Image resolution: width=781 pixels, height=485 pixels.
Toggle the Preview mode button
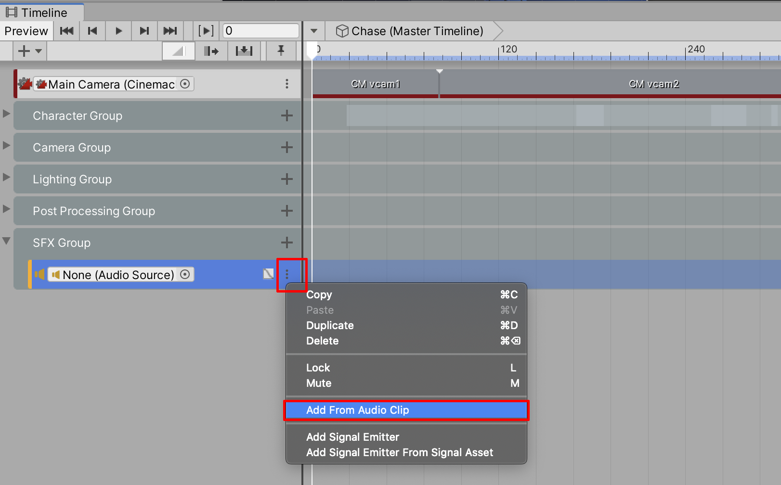[26, 31]
